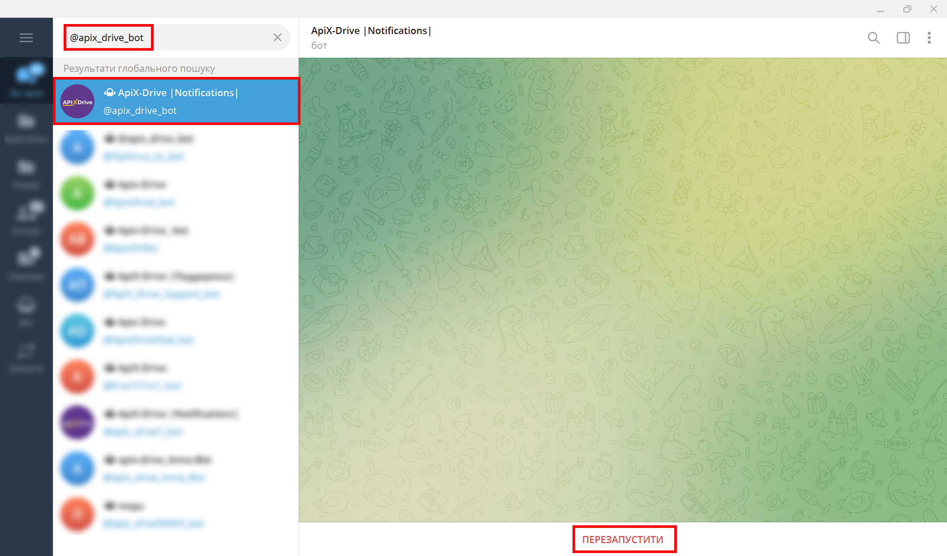Click the @apix_drive_bot username under the result name
Image resolution: width=947 pixels, height=556 pixels.
(140, 111)
